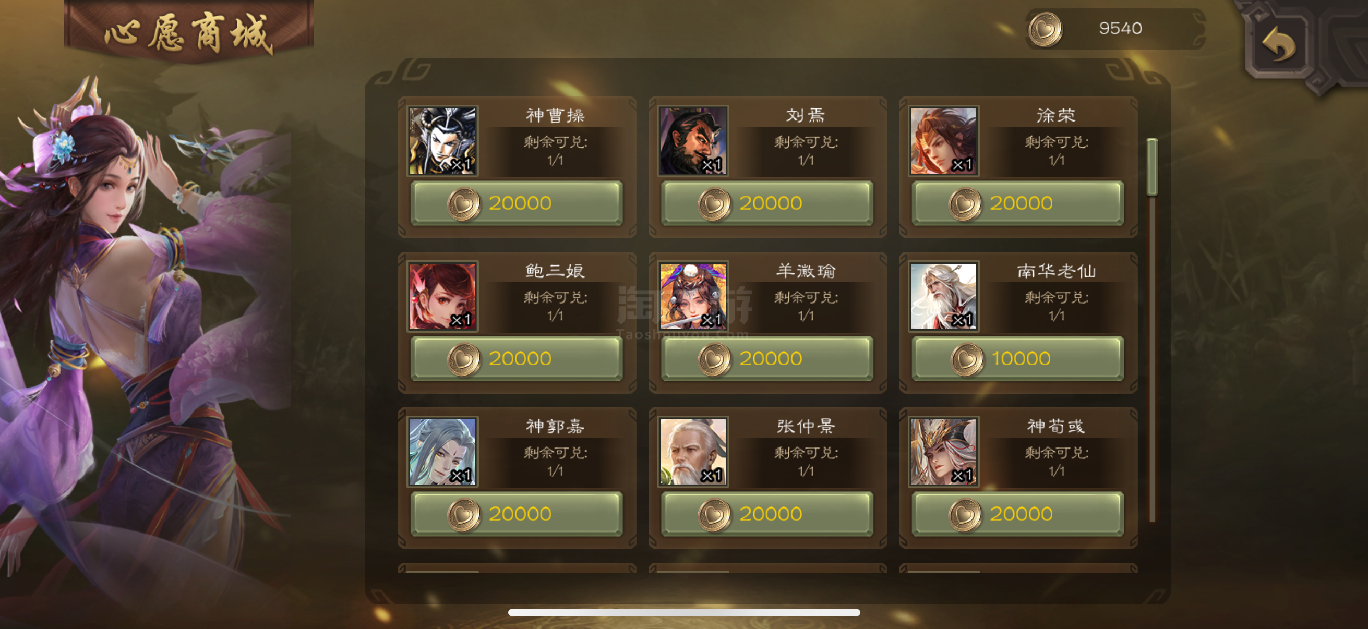Open the 南华老仙 hero portrait
This screenshot has width=1368, height=629.
click(x=944, y=297)
